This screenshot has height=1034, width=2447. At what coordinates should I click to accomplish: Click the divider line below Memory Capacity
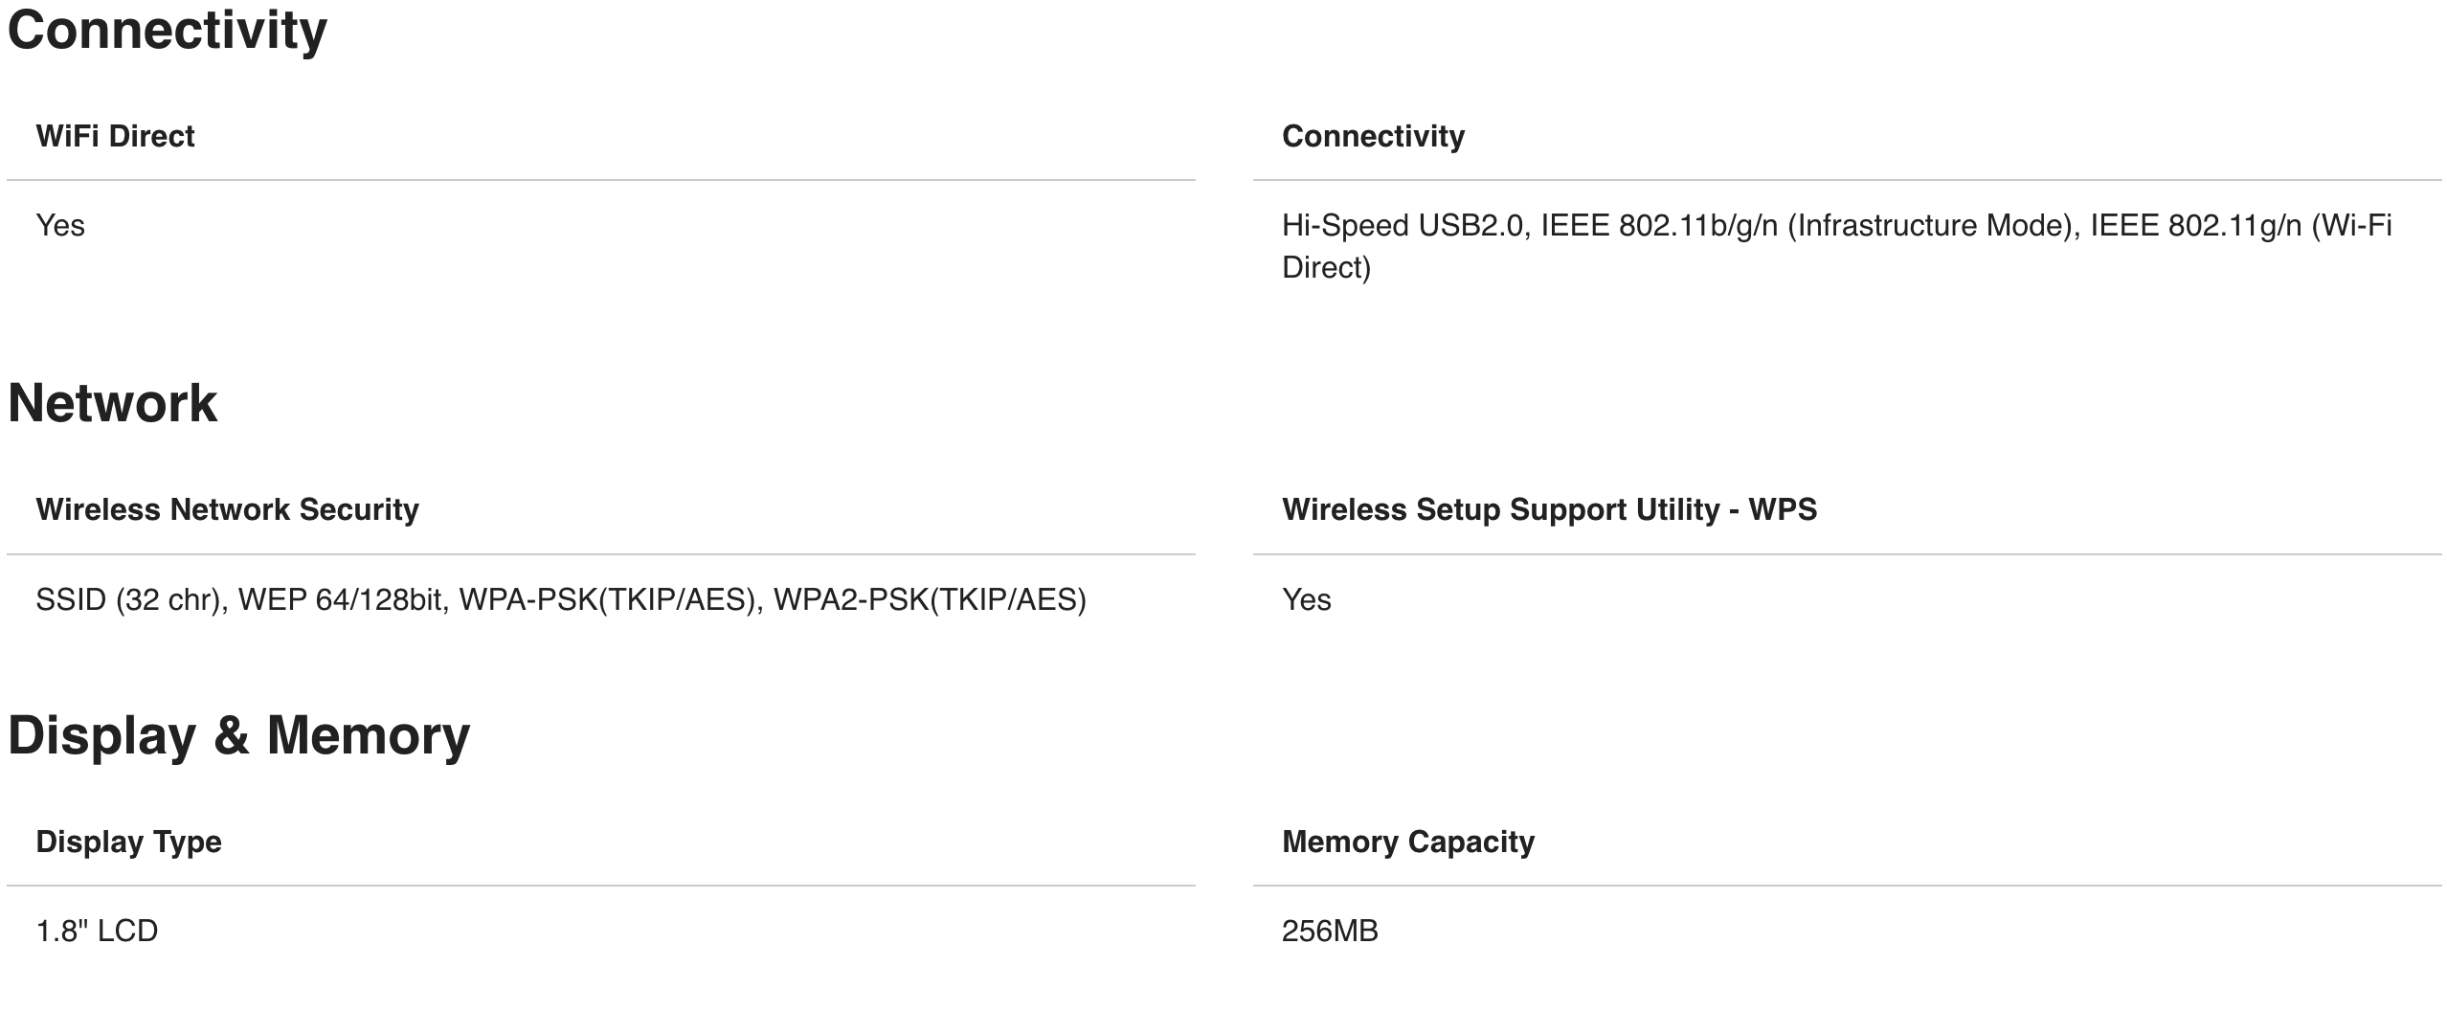pos(1847,886)
